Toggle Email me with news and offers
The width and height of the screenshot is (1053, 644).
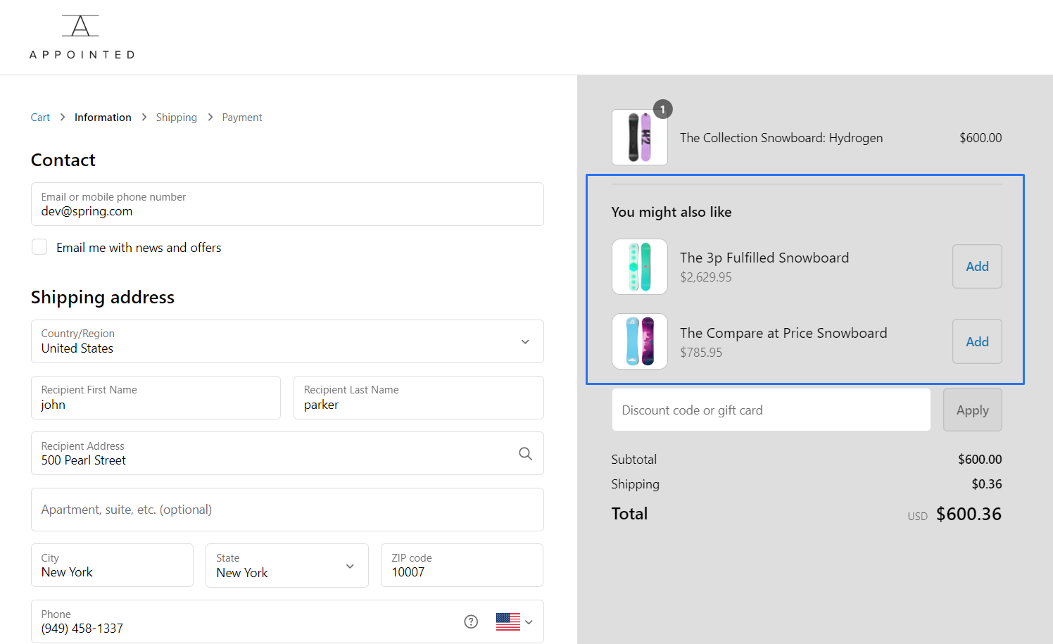[x=39, y=247]
